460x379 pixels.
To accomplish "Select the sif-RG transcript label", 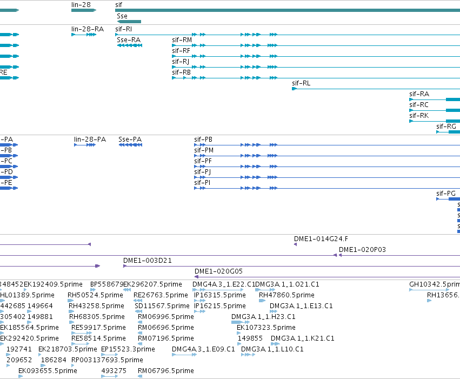I will [446, 127].
